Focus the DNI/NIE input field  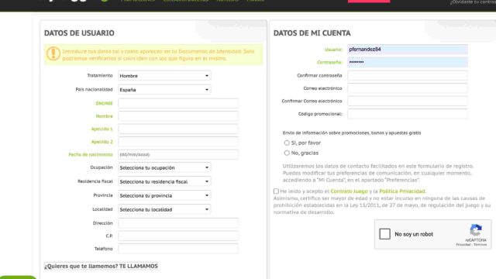178,103
